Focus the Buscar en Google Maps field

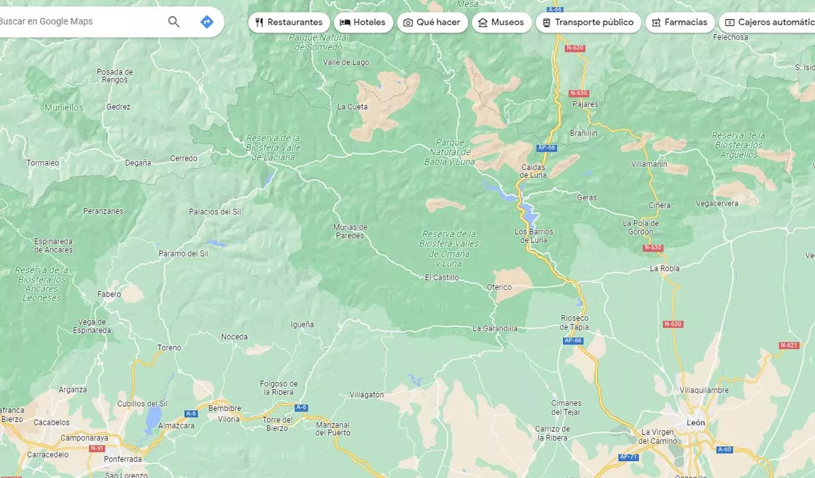click(x=75, y=22)
